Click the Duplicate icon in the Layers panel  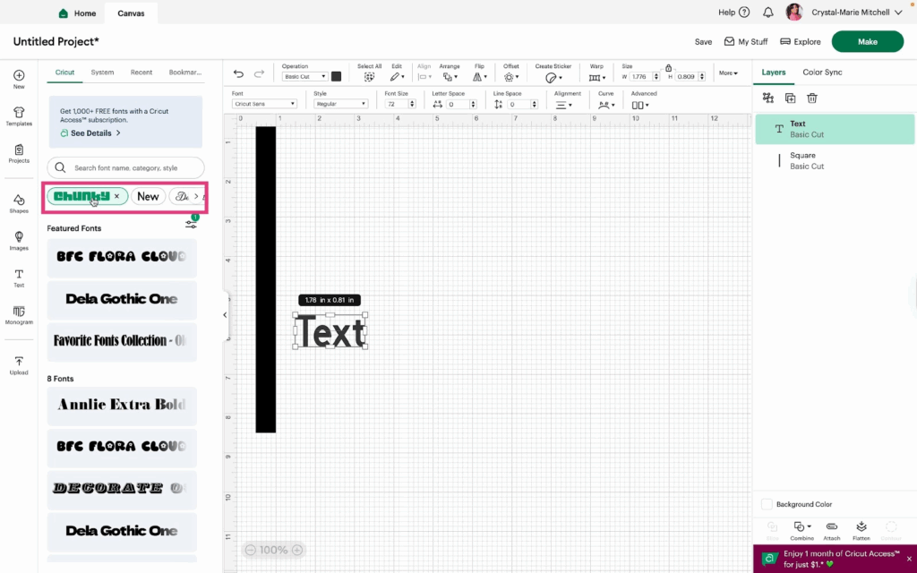point(790,98)
